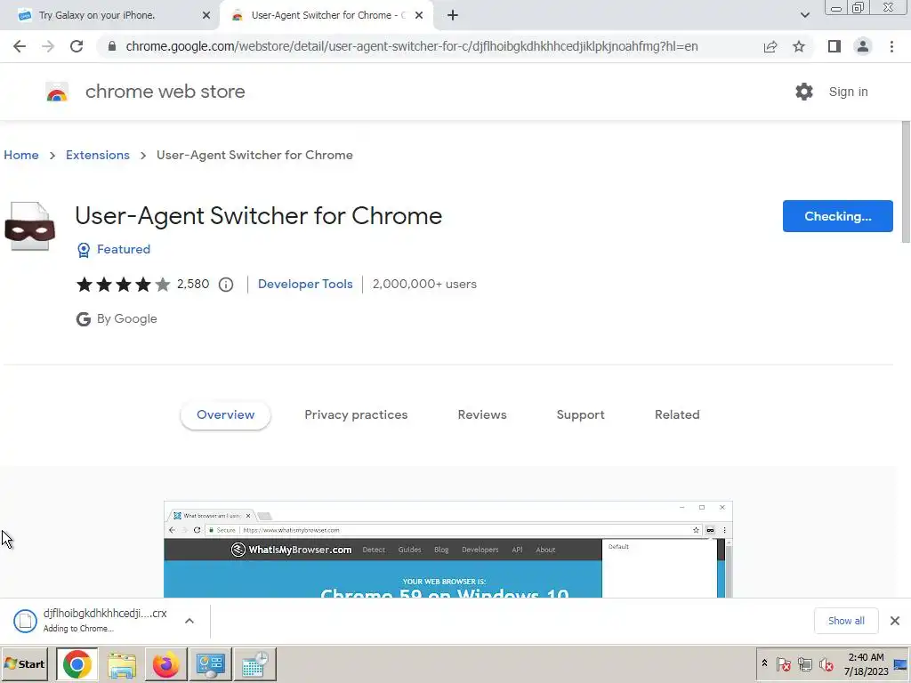The width and height of the screenshot is (911, 683).
Task: Select the Overview tab
Action: click(x=225, y=414)
